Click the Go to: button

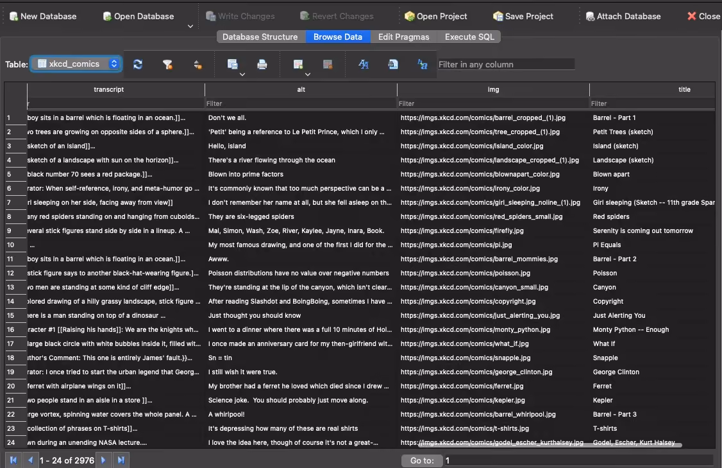click(x=422, y=461)
